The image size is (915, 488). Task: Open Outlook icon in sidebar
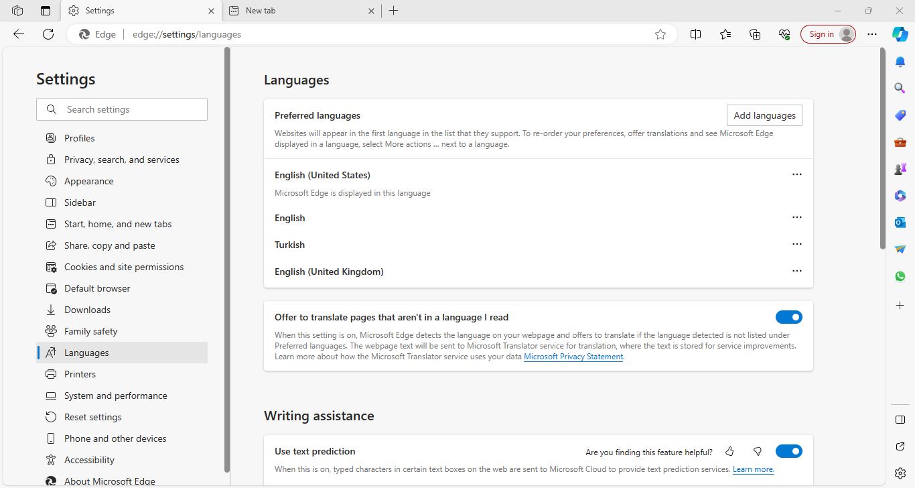pyautogui.click(x=900, y=222)
